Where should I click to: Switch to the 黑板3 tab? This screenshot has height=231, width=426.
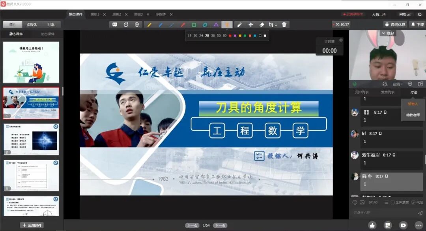pos(138,15)
